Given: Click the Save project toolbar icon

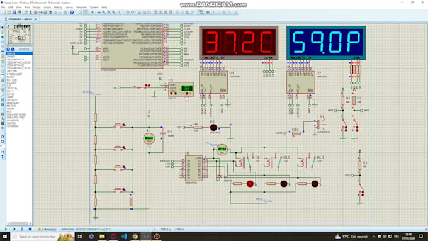Looking at the screenshot, I should click(x=14, y=13).
